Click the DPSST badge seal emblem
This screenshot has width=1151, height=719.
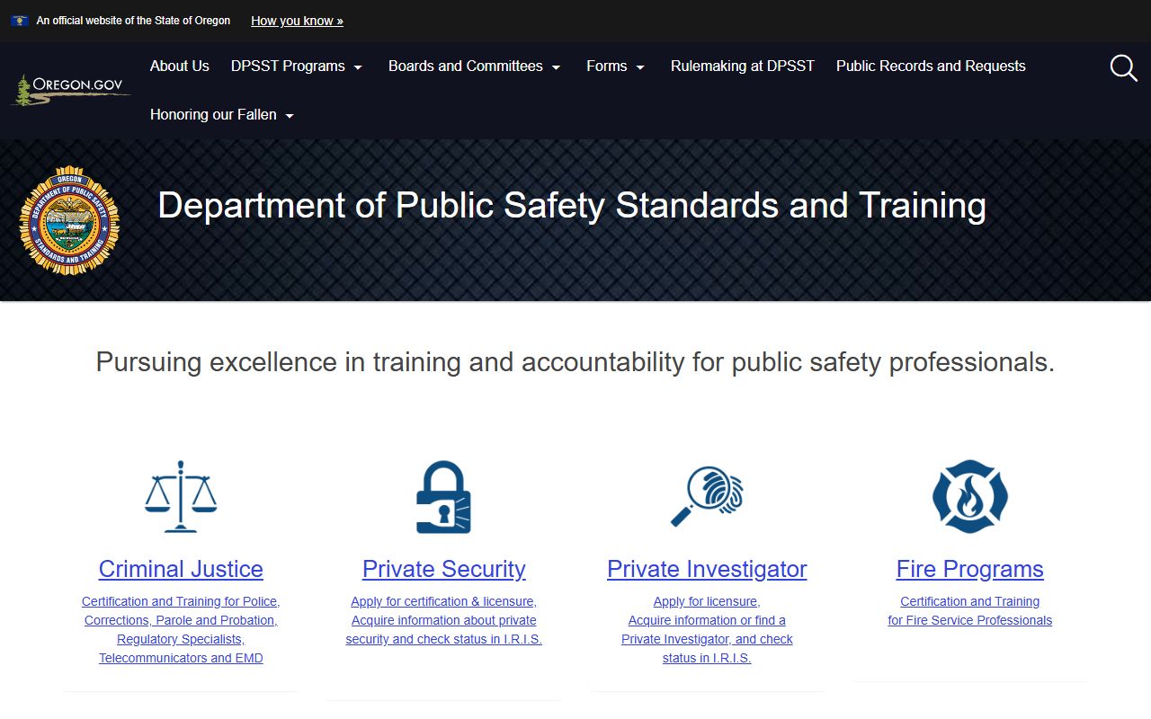69,219
